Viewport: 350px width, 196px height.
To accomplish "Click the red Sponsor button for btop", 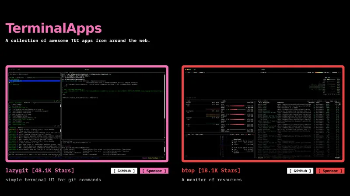I will coord(330,171).
